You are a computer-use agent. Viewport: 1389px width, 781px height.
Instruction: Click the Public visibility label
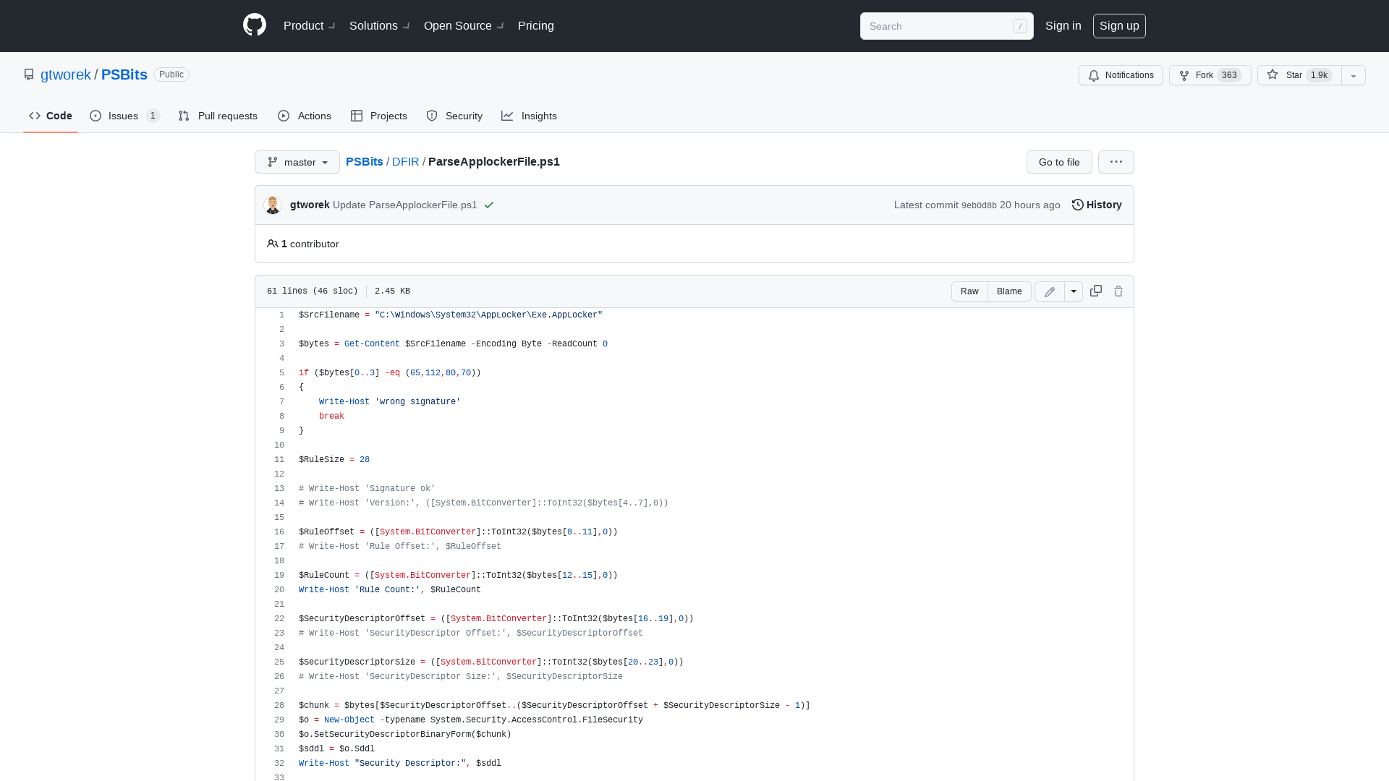click(x=171, y=74)
